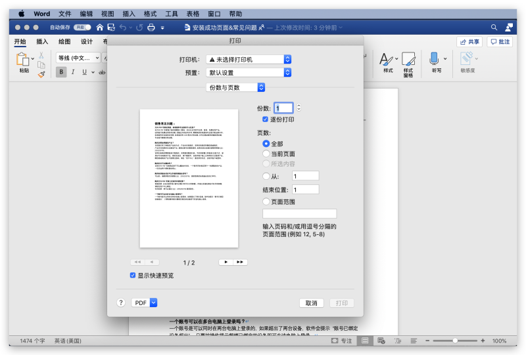Open the Presets (预置) dropdown

pyautogui.click(x=249, y=72)
